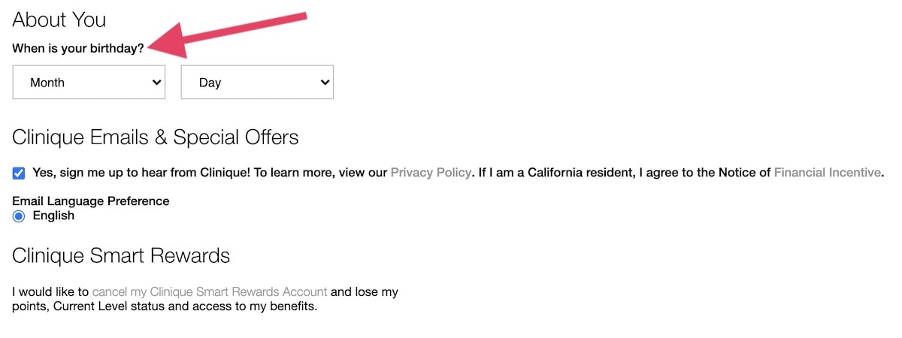Click the English label text
This screenshot has width=902, height=338.
tap(53, 216)
